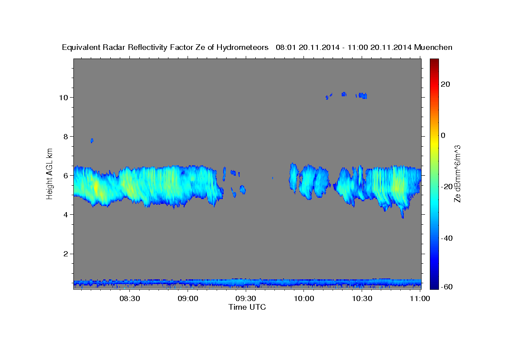Click the 'Ze dBmm^6/m^3' colorbar label
521x347 pixels.
[x=457, y=173]
